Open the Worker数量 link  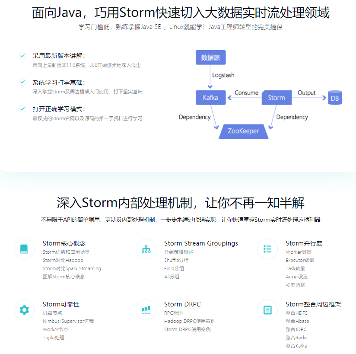(298, 252)
